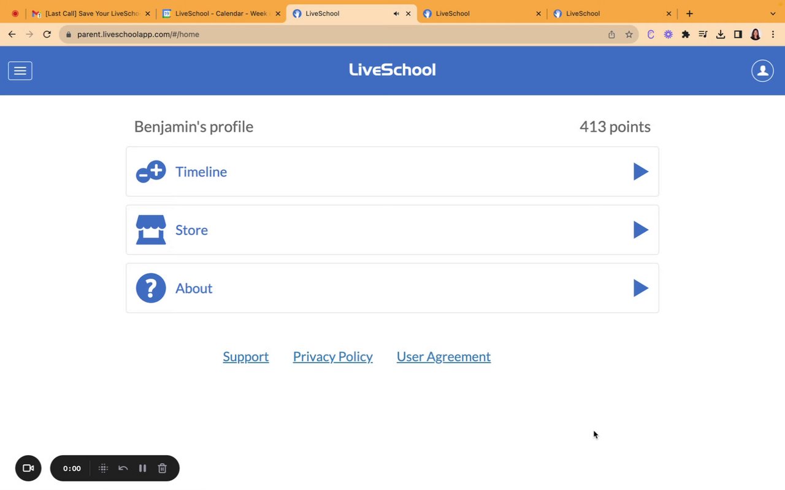
Task: Click the recorder drag handle dots
Action: pyautogui.click(x=103, y=468)
